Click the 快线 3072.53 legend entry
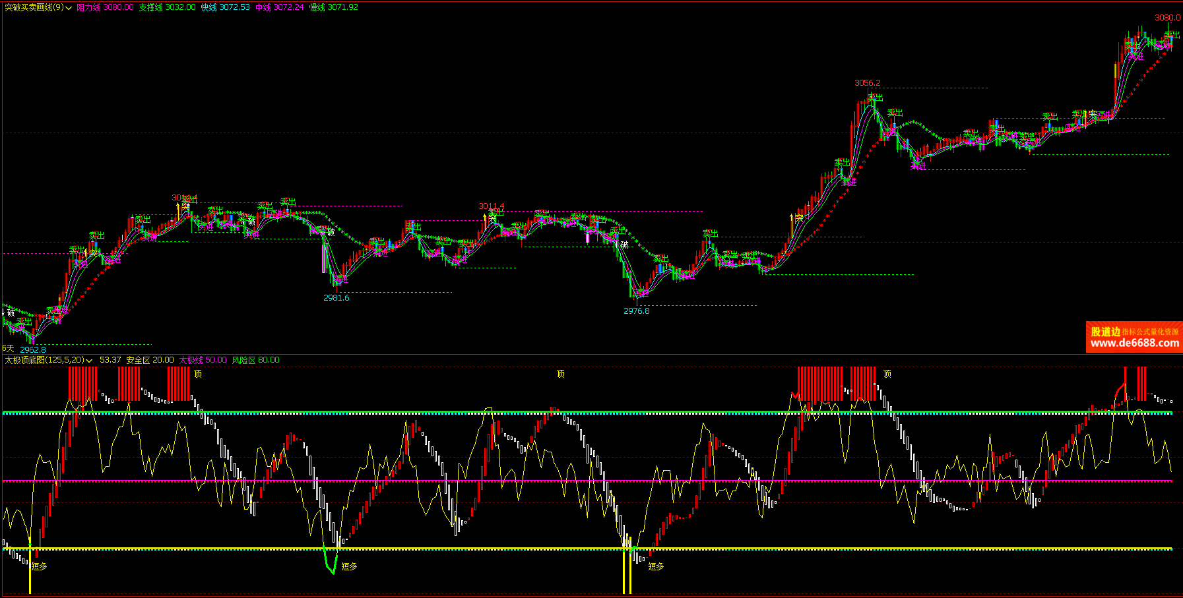 (225, 7)
